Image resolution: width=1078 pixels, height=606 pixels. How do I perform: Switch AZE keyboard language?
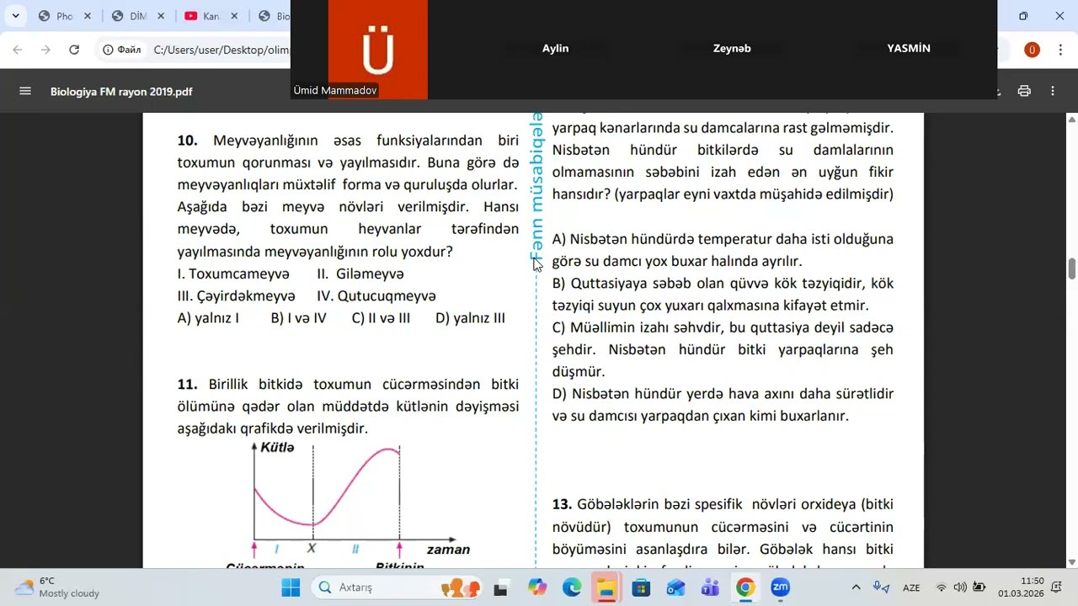(x=911, y=587)
